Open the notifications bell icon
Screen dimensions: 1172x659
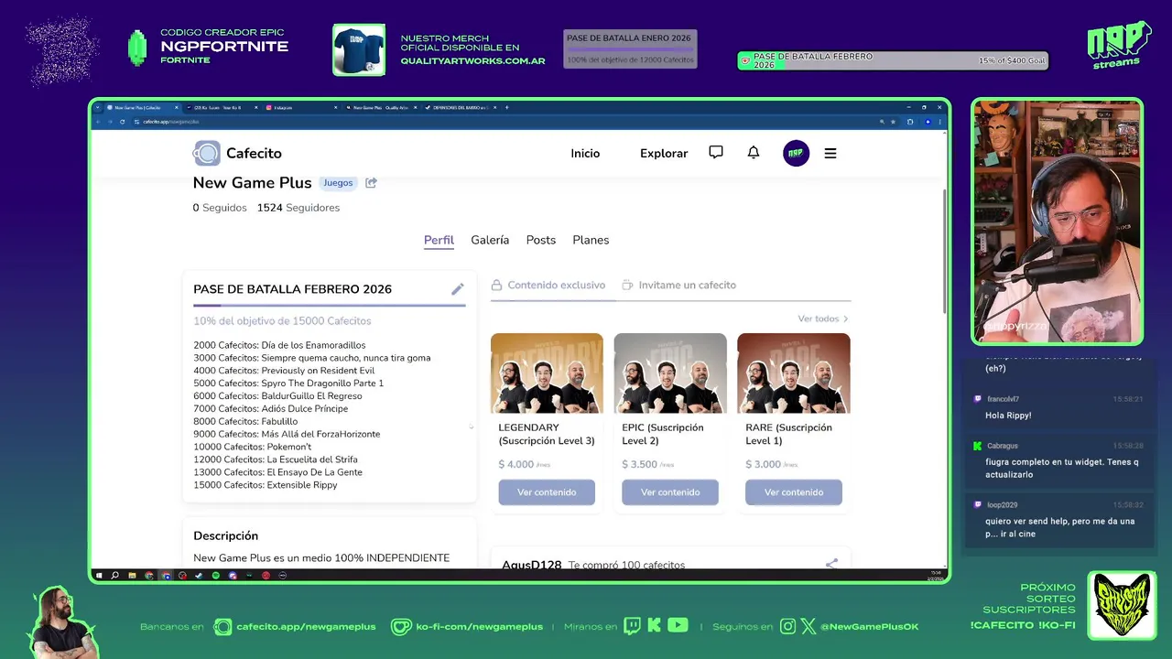pos(754,153)
